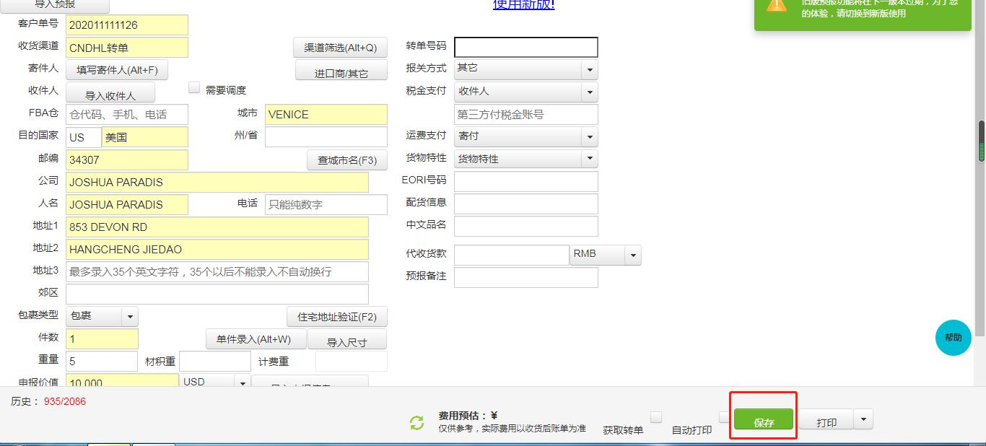The image size is (986, 446).
Task: Click the green 保存 save button
Action: tap(763, 419)
